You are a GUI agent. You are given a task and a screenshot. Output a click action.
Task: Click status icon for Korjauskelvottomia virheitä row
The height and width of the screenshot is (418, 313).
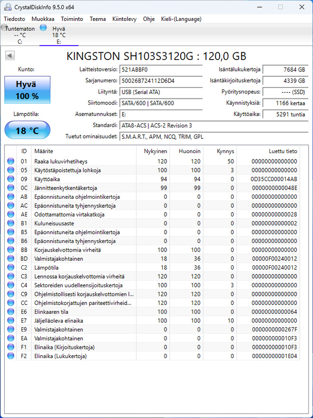pyautogui.click(x=10, y=250)
